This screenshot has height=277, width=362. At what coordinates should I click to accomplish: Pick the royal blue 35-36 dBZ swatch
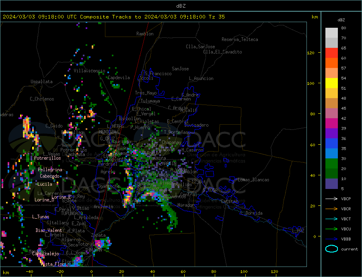pyautogui.click(x=331, y=144)
